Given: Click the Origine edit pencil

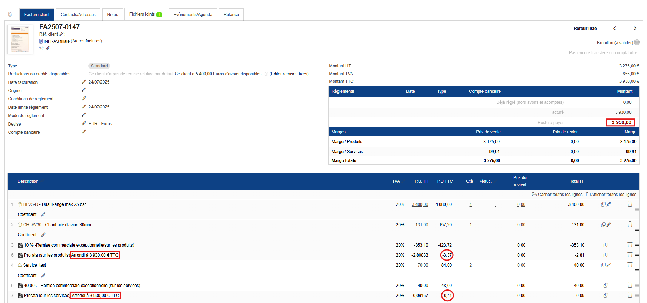Looking at the screenshot, I should click(84, 90).
